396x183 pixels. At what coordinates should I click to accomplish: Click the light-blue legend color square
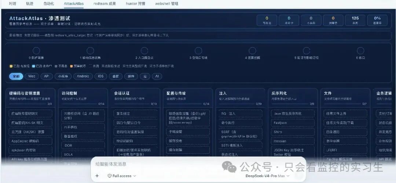click(x=33, y=66)
